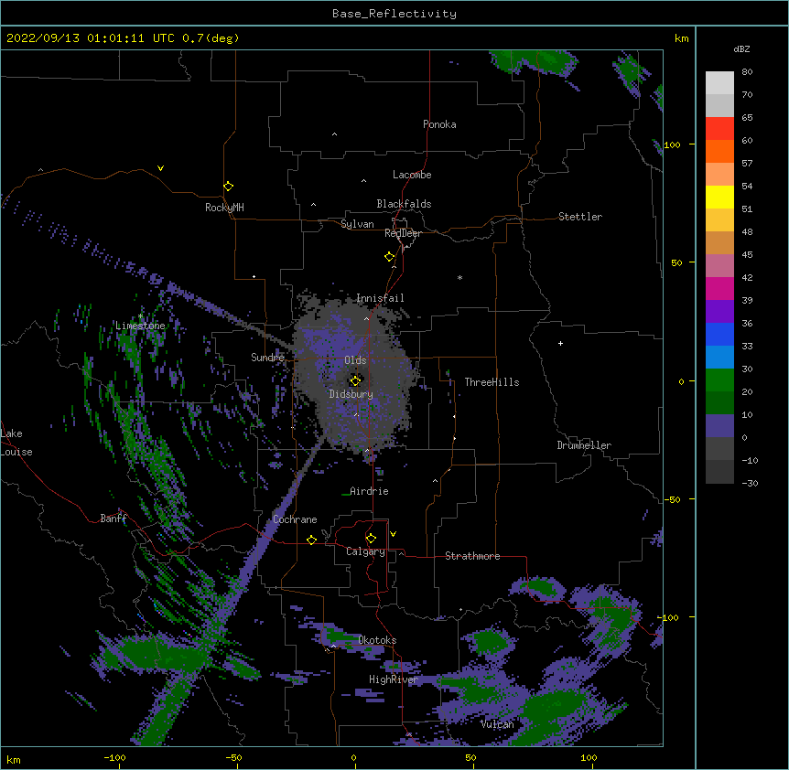The image size is (789, 770).
Task: Click the purple swatch below the 10 dBZ label
Action: point(719,426)
